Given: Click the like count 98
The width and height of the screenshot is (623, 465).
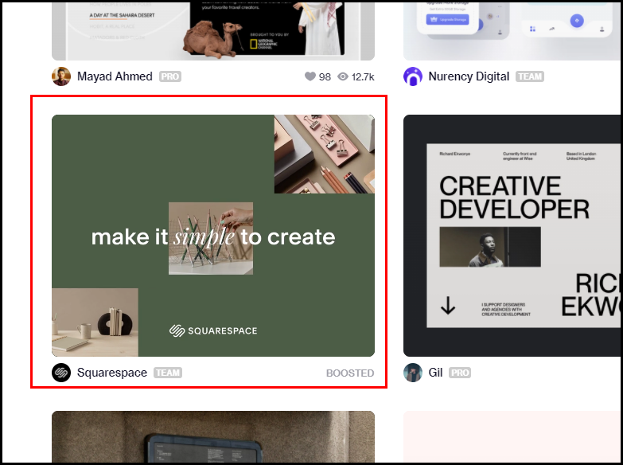Looking at the screenshot, I should 325,76.
